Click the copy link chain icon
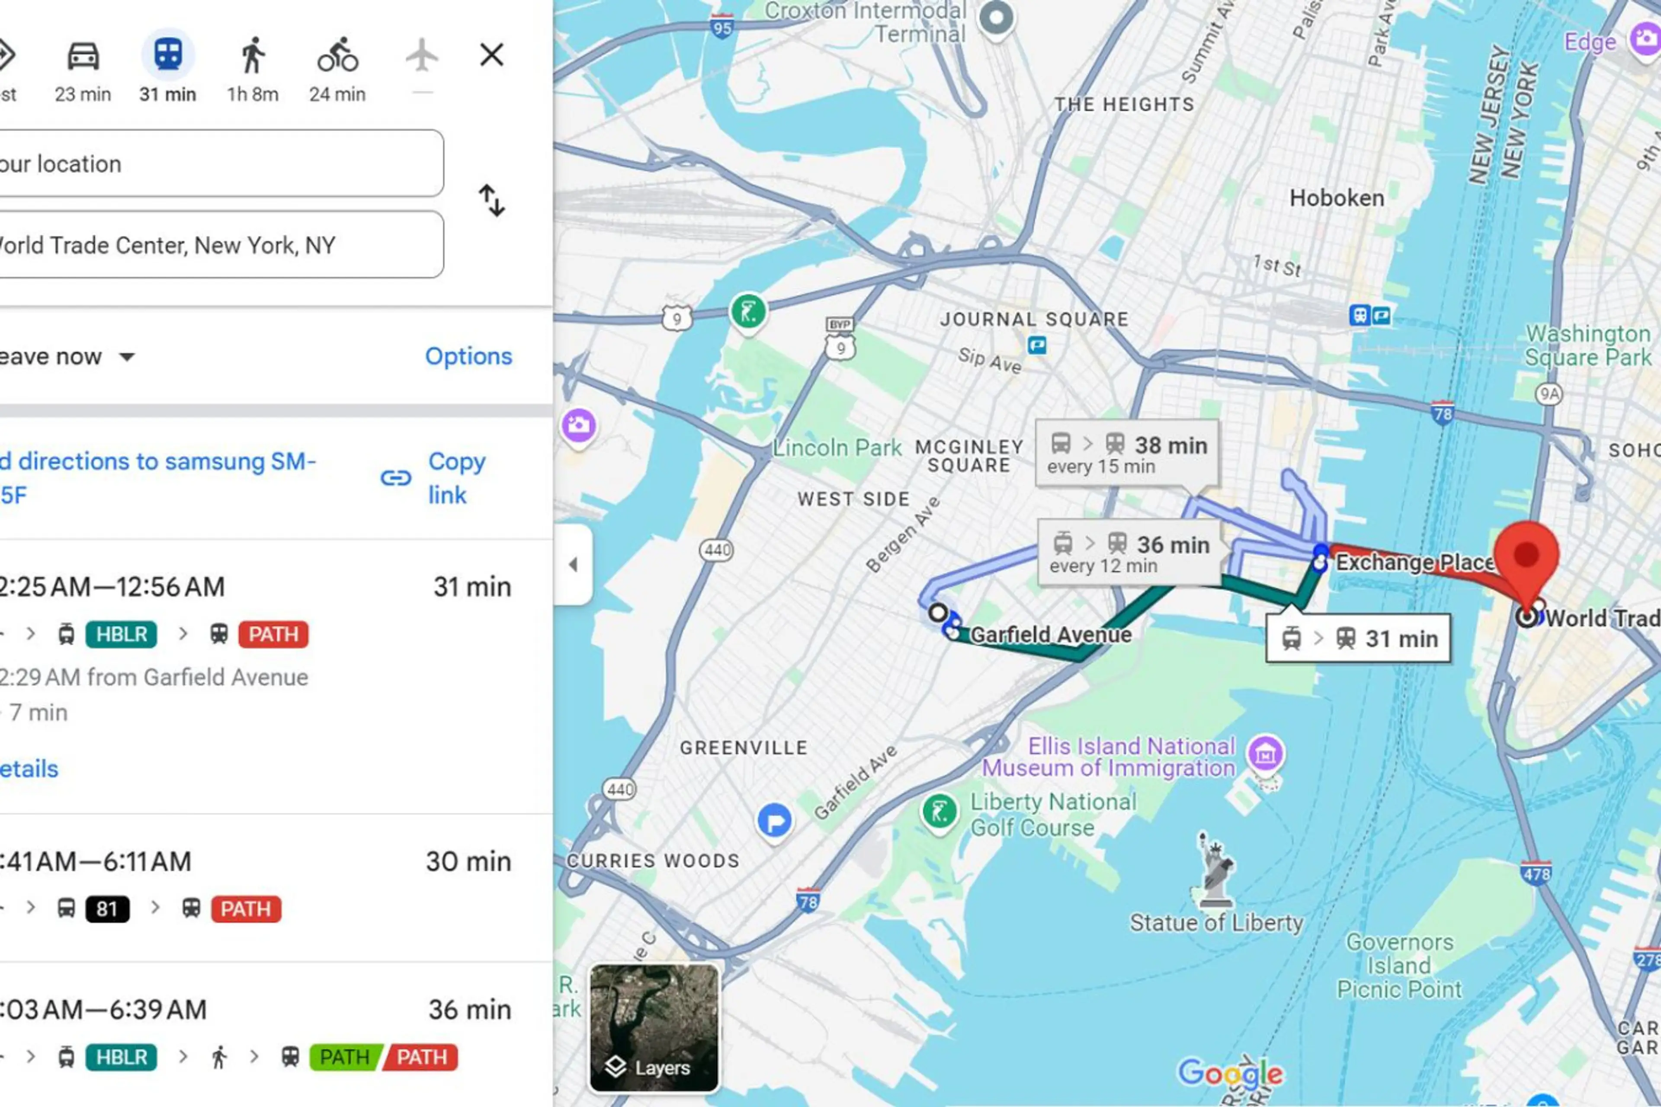The image size is (1661, 1107). click(x=395, y=478)
